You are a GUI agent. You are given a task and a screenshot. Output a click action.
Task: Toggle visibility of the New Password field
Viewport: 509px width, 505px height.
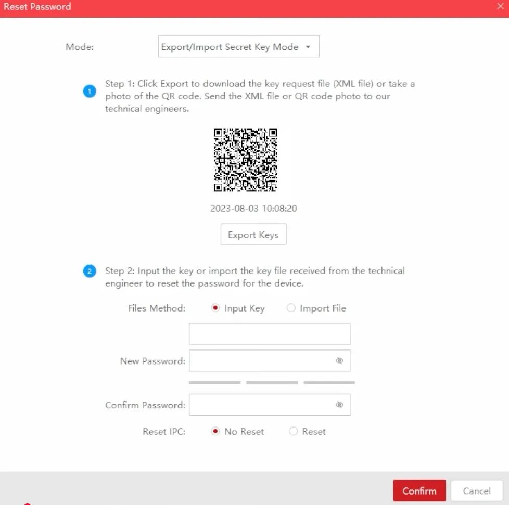point(339,360)
